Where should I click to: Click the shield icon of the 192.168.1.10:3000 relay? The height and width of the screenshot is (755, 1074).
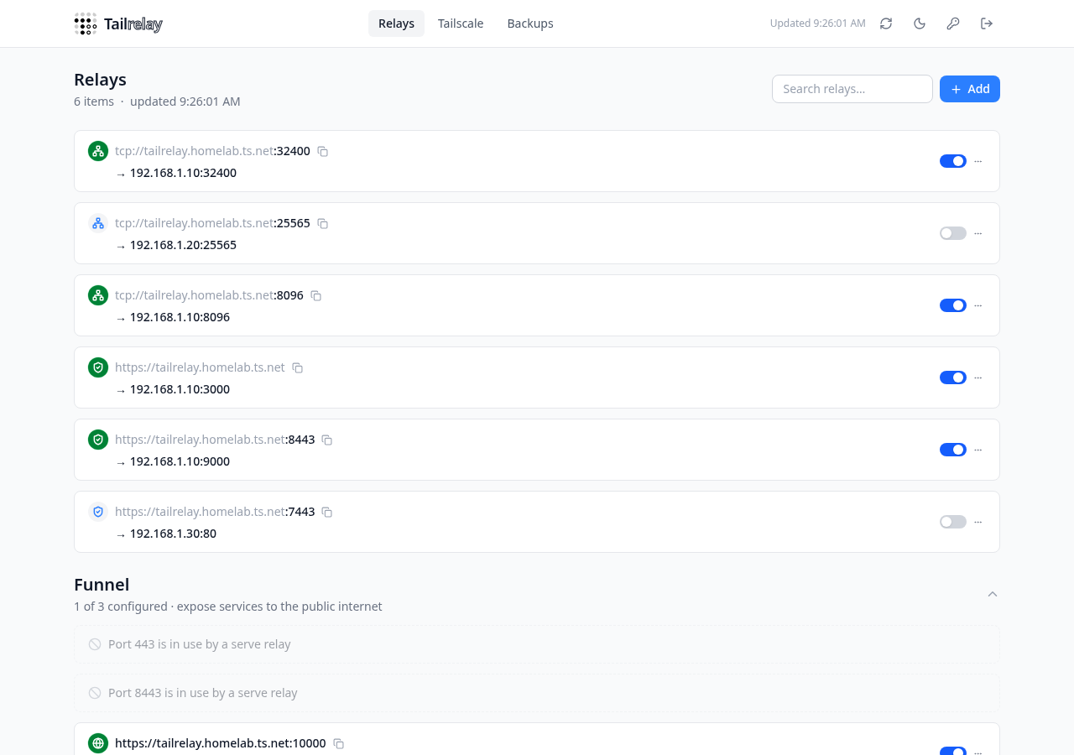(98, 367)
